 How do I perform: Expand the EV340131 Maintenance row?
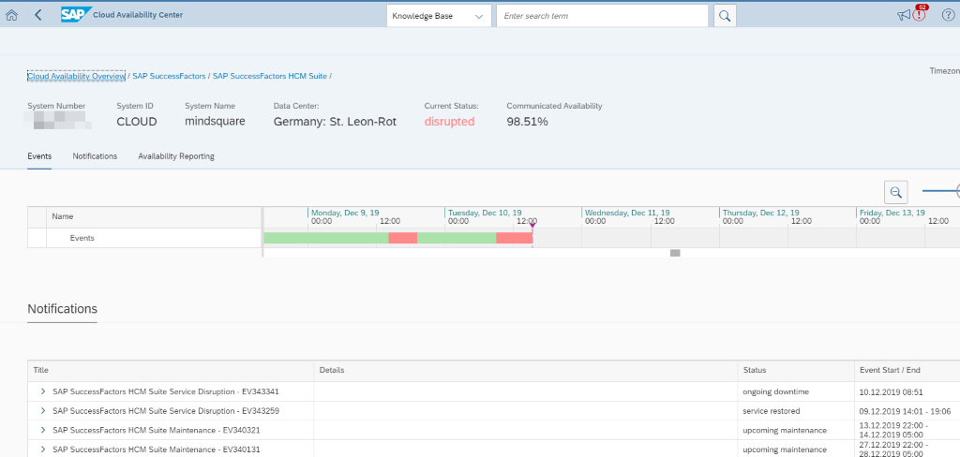point(43,450)
